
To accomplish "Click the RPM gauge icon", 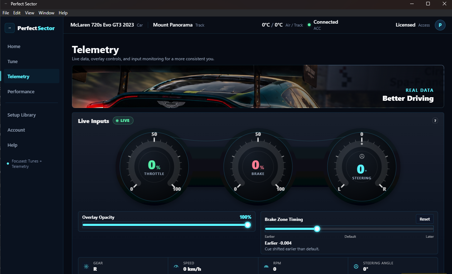I will click(266, 266).
